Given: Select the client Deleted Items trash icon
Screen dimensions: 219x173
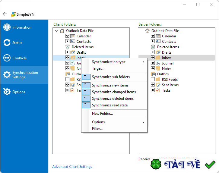Looking at the screenshot, I should coord(68,47).
